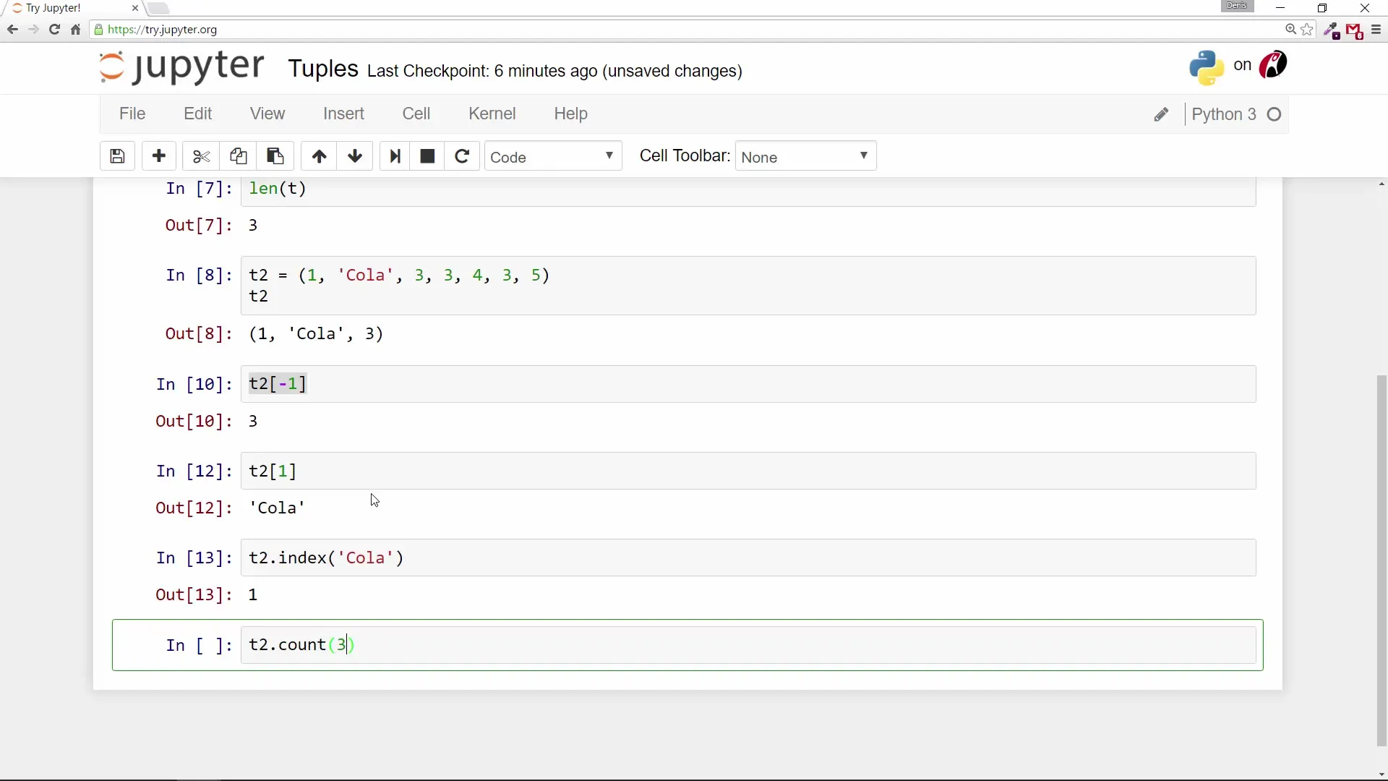Click the Rackspace logo

(1273, 65)
